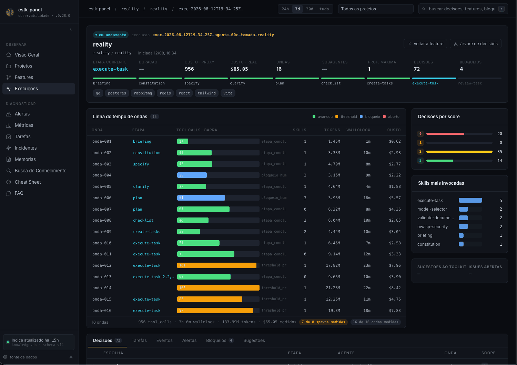517x365 pixels.
Task: Collapse the sidebar with the chevron
Action: (x=71, y=29)
